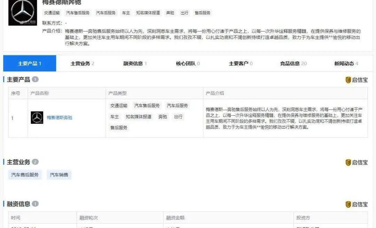Screen dimensions: 376x228
Task: Click the 联系方式 label in header
Action: (x=52, y=23)
